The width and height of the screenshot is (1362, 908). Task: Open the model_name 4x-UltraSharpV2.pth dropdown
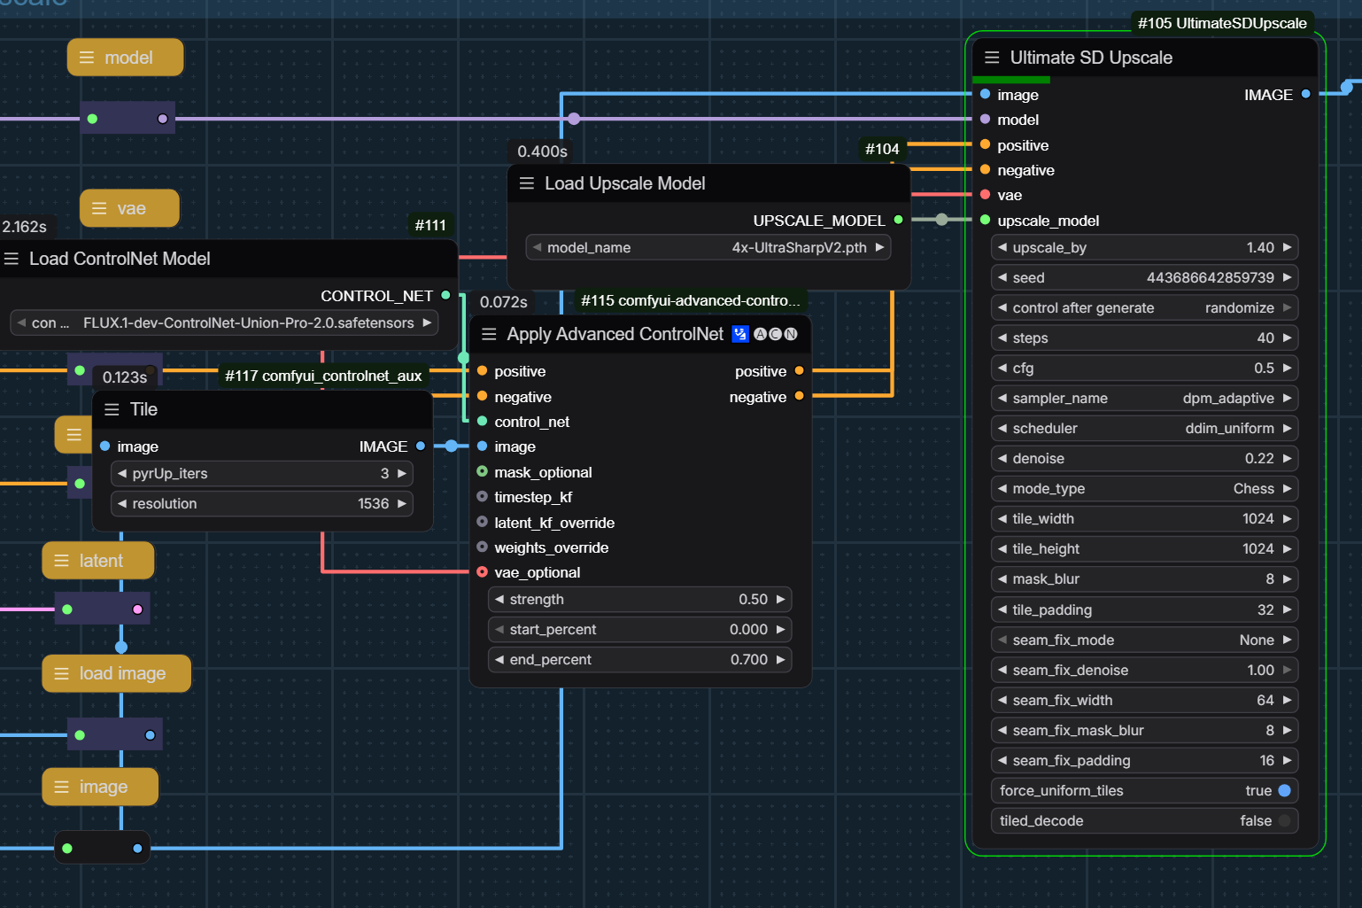708,248
